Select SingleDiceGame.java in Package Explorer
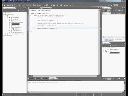Screen dimensions: 128x96 pos(17,31)
